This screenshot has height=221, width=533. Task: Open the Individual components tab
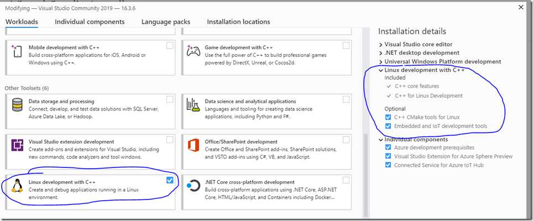90,22
